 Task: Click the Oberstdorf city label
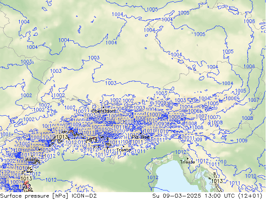104,111
